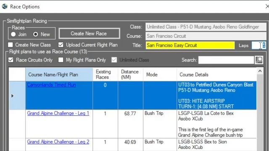Click the Race Options globe icon
The image size is (269, 151).
[5, 7]
